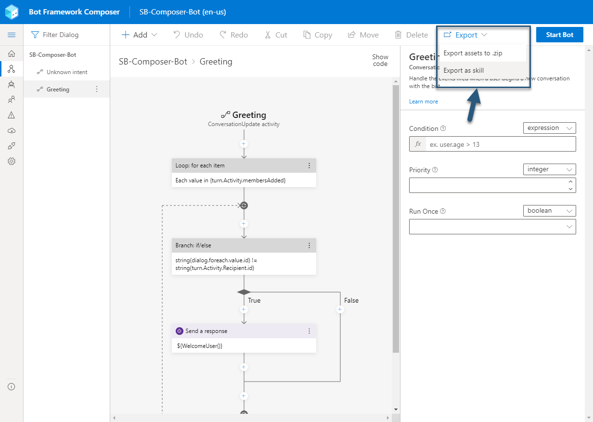This screenshot has height=422, width=593.
Task: Click Show code button
Action: pos(380,60)
